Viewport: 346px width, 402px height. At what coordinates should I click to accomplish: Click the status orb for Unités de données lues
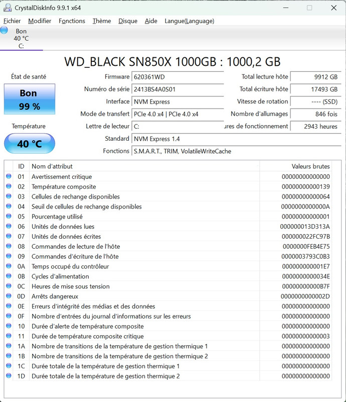coord(9,226)
